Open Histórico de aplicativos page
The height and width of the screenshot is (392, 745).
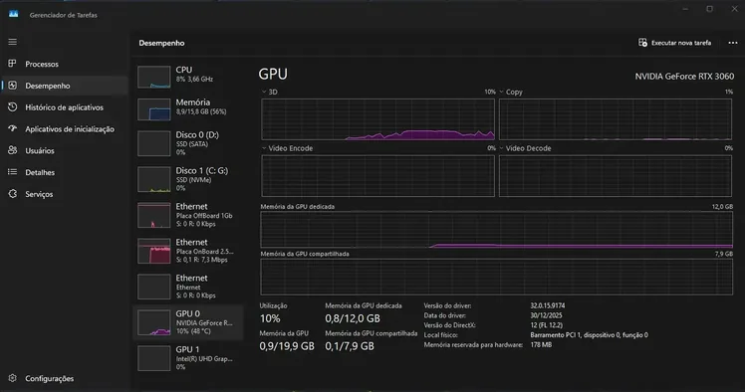(x=64, y=107)
